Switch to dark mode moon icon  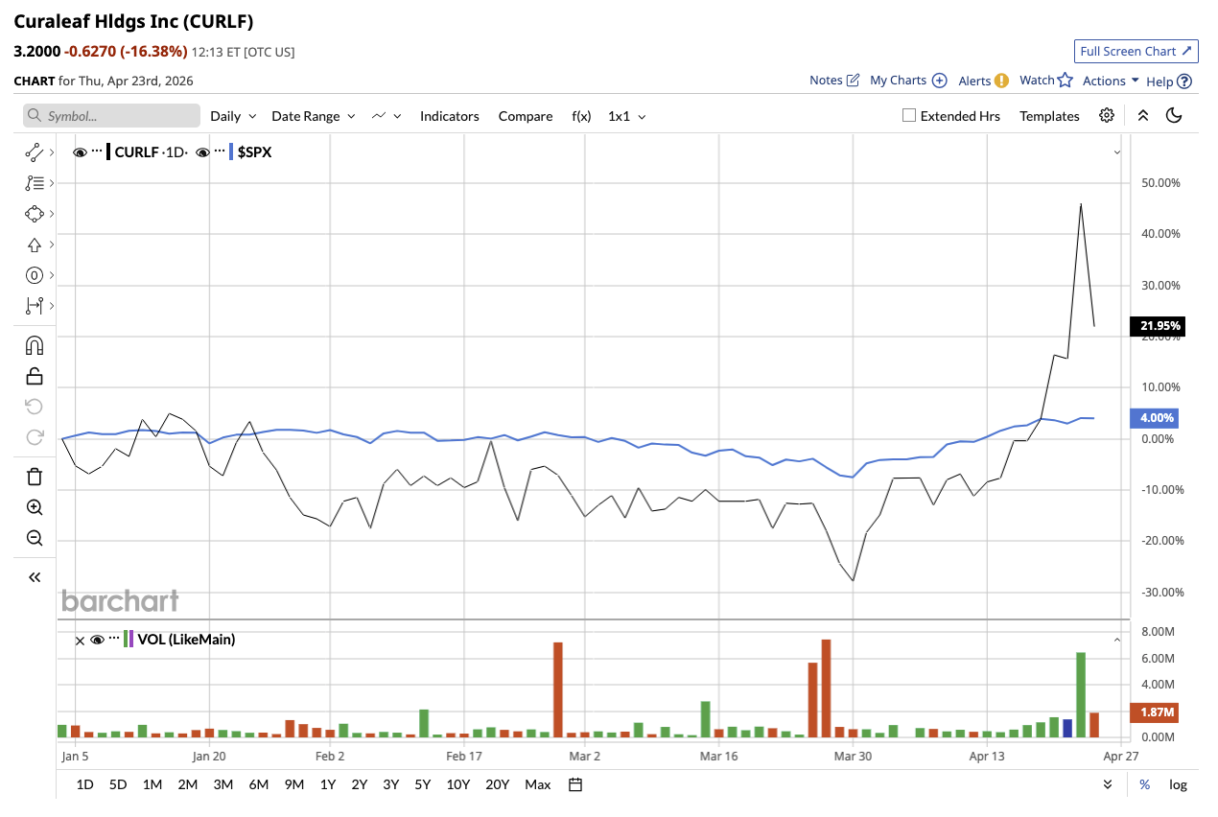pyautogui.click(x=1174, y=115)
